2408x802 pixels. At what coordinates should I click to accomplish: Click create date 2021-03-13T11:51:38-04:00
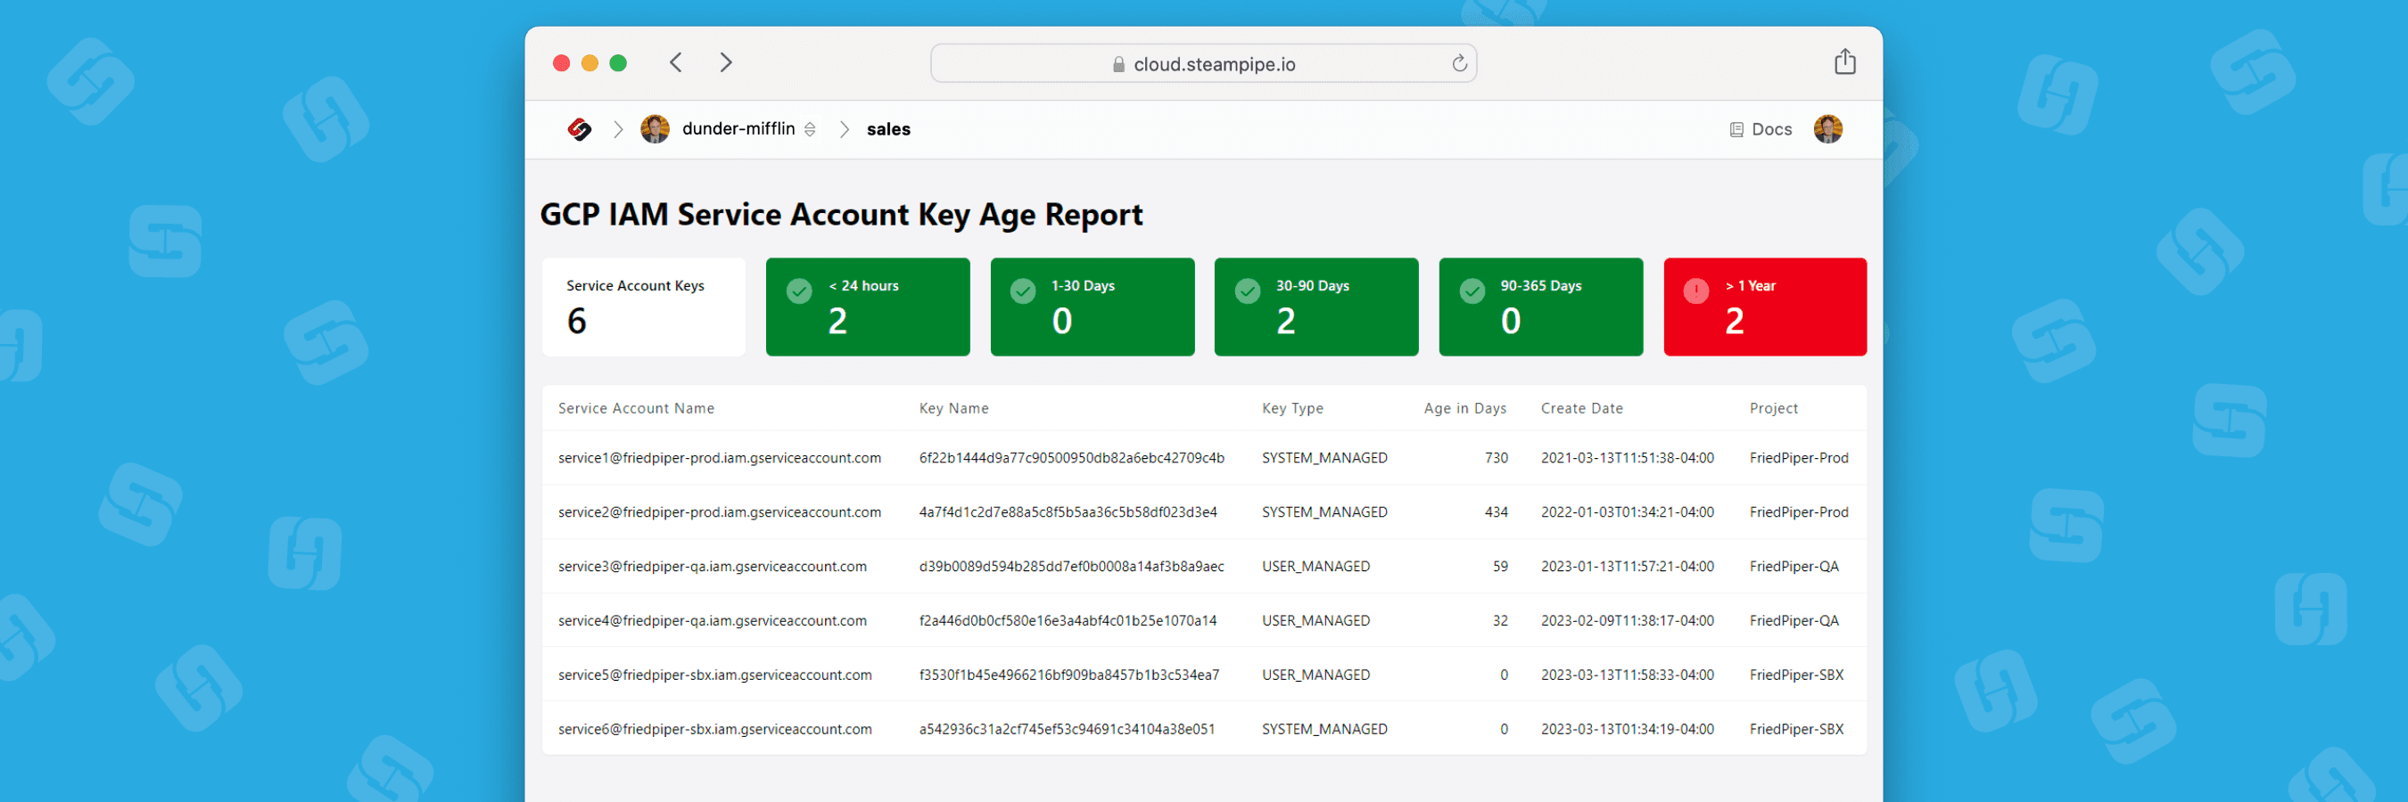1627,457
